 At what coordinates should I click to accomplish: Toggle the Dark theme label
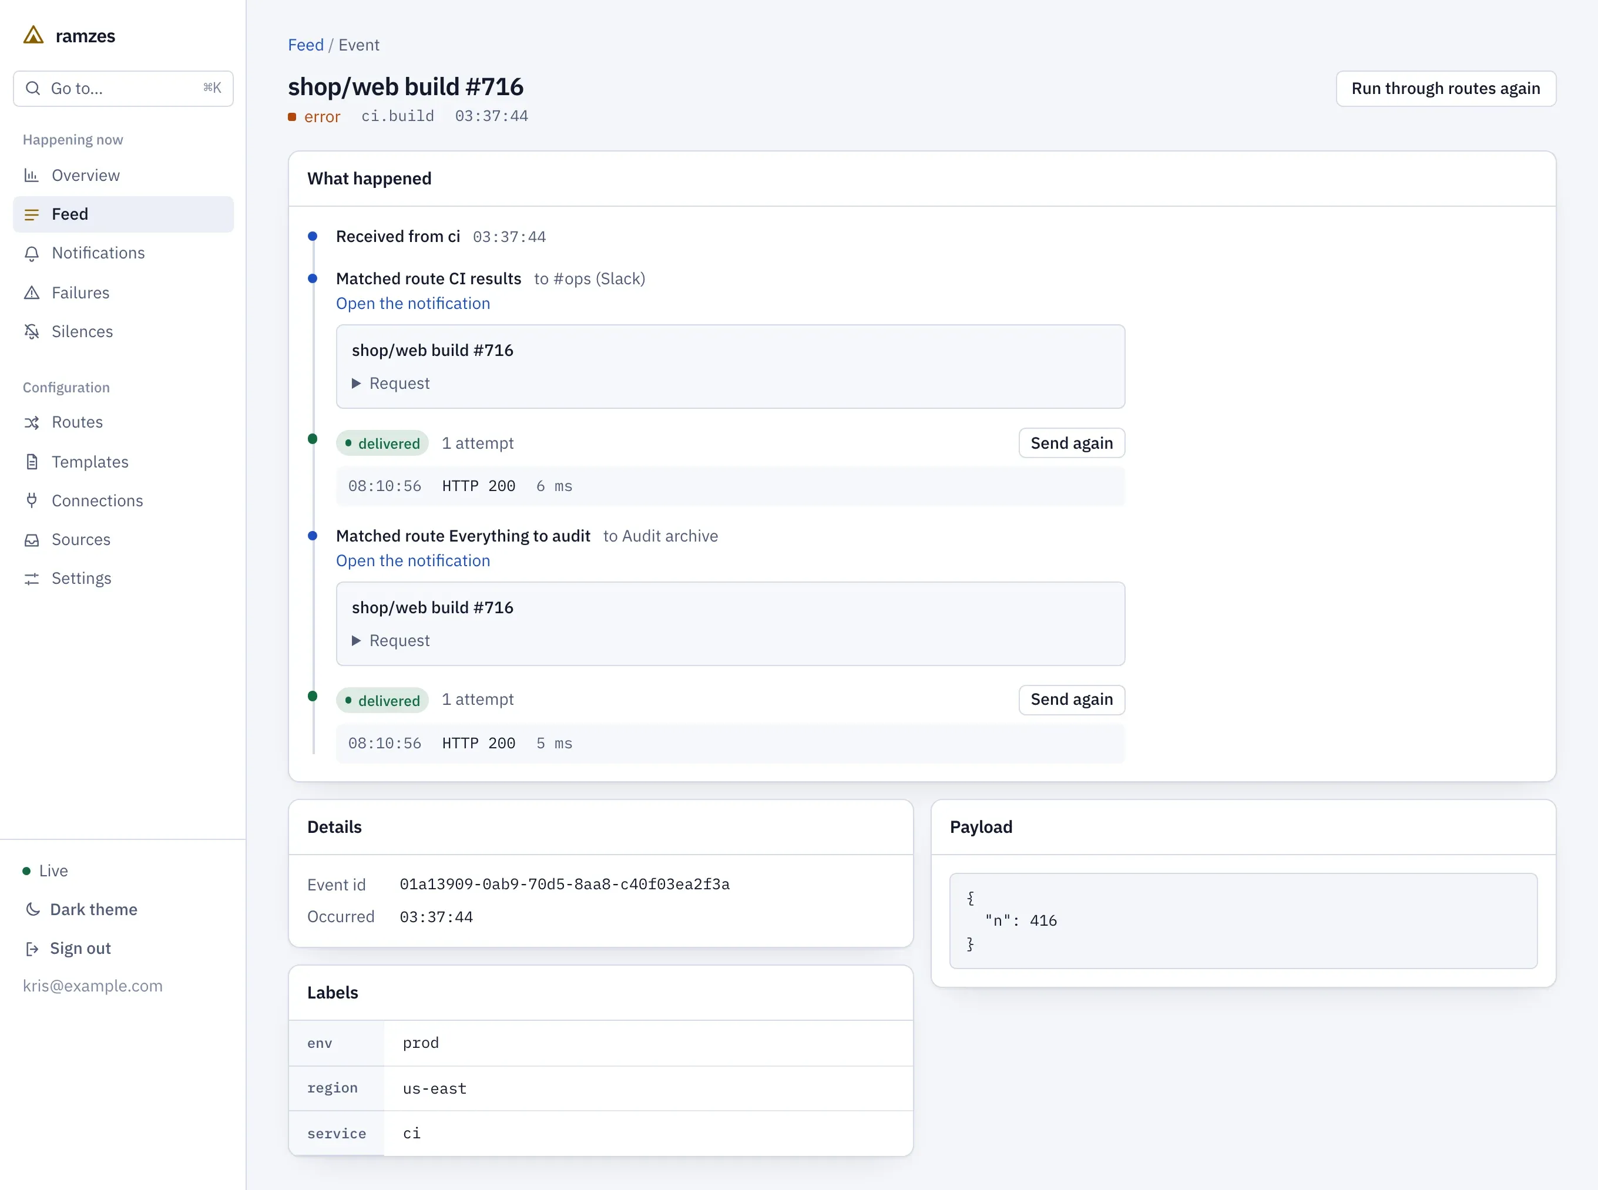point(93,909)
